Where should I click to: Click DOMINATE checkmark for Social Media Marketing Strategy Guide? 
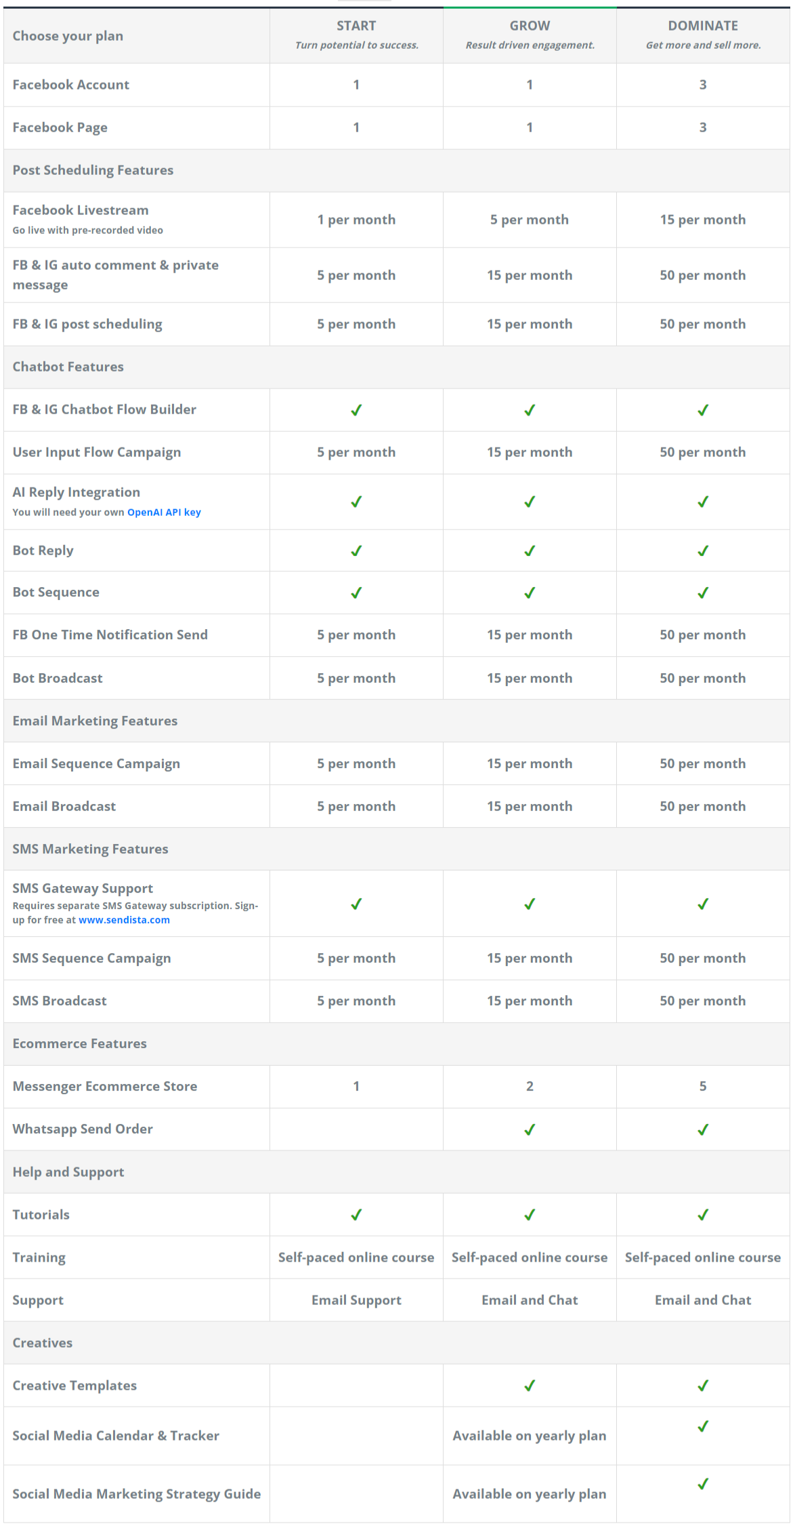click(x=703, y=1484)
